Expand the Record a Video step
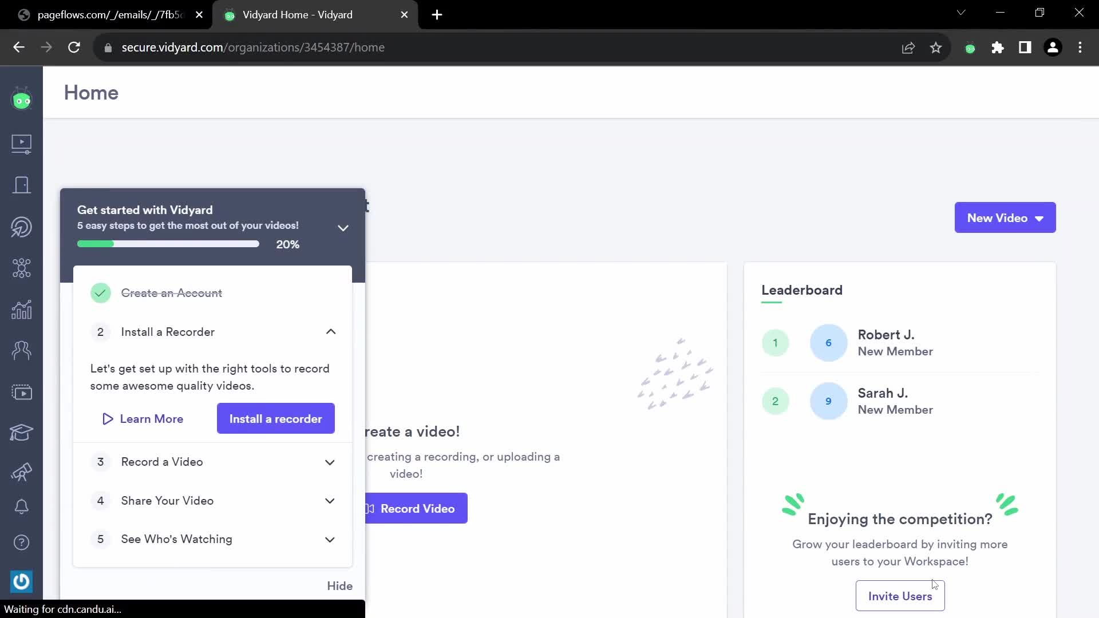This screenshot has width=1099, height=618. (330, 462)
